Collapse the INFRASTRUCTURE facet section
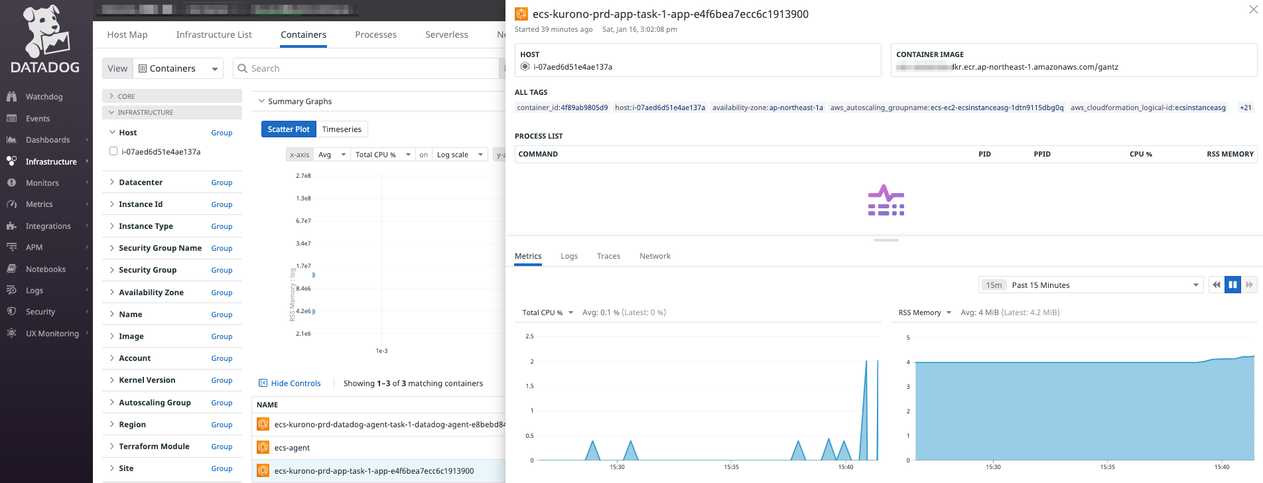The height and width of the screenshot is (483, 1263). click(x=172, y=112)
